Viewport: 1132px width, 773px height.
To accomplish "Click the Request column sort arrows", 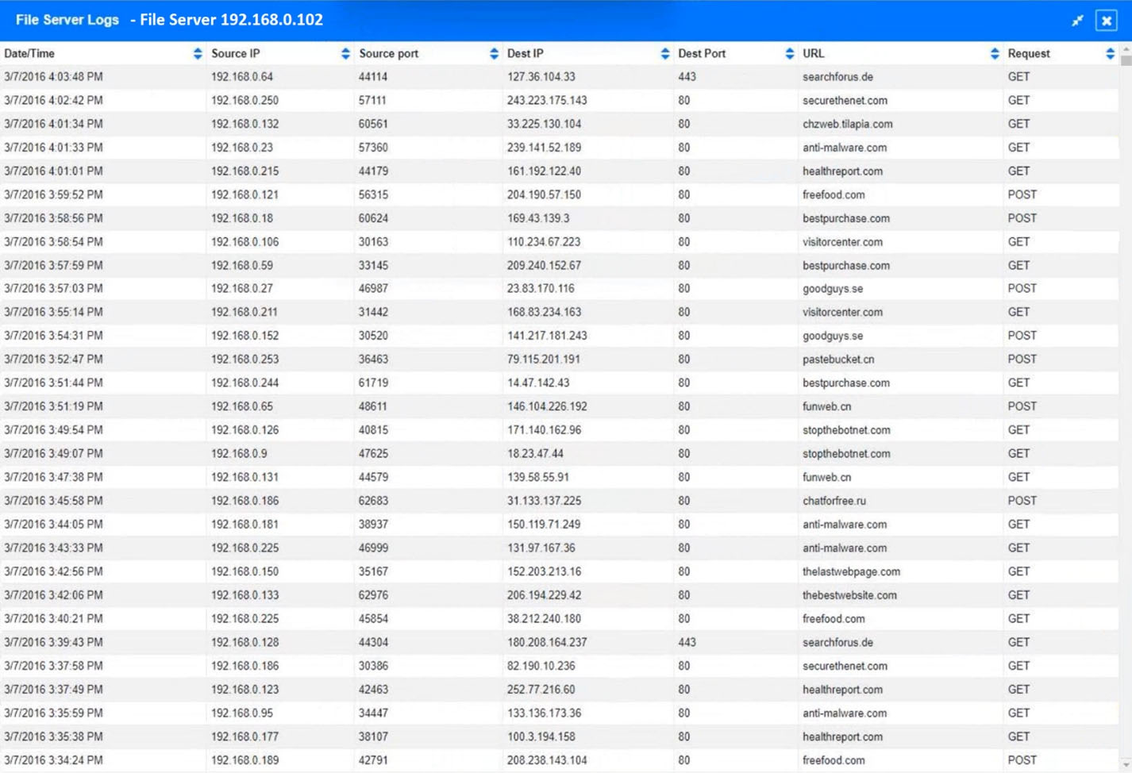I will click(1110, 53).
